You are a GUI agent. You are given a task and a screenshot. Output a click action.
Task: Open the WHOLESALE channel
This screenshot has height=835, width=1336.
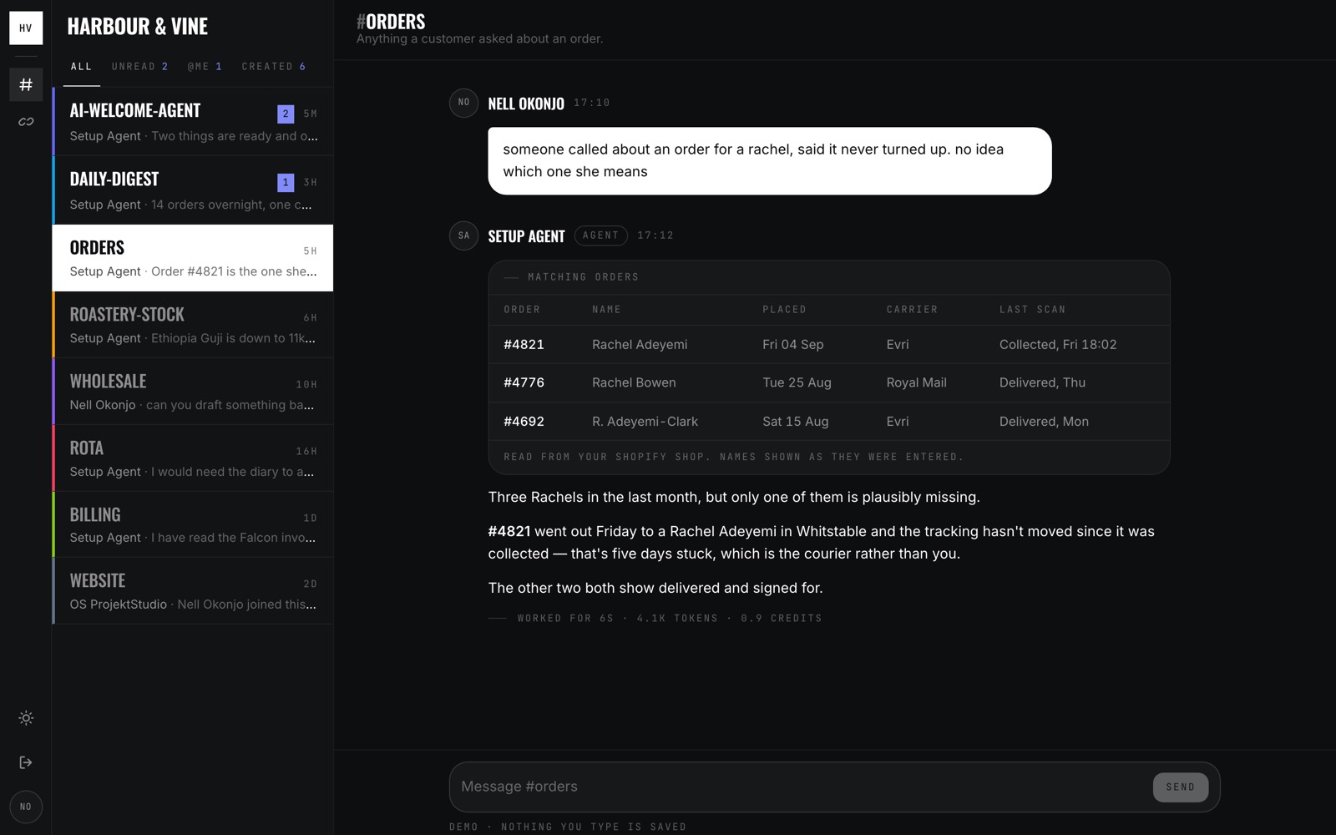(x=193, y=392)
